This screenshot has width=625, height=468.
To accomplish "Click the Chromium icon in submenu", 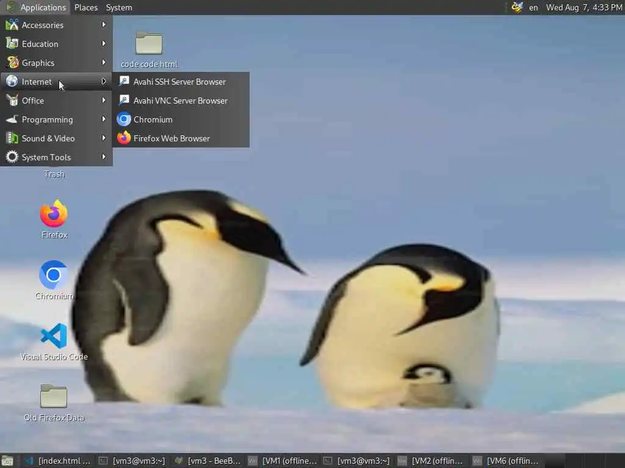I will point(124,119).
